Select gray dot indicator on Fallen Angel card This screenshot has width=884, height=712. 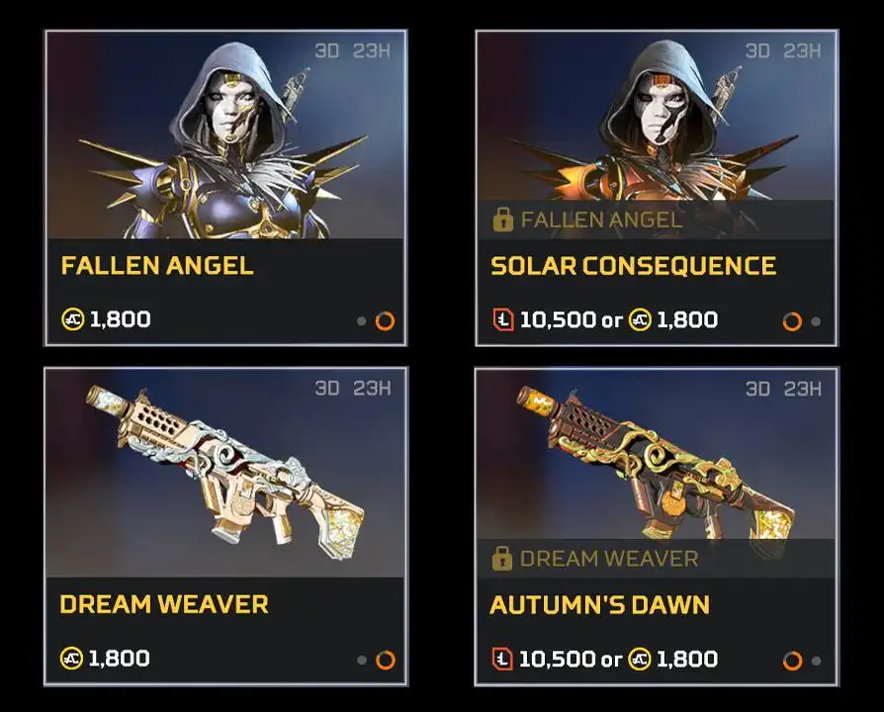(x=361, y=320)
